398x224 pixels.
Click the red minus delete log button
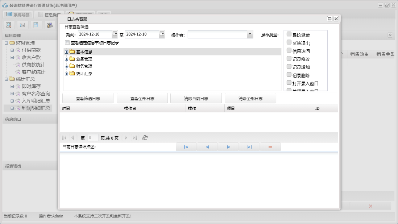pos(270,147)
